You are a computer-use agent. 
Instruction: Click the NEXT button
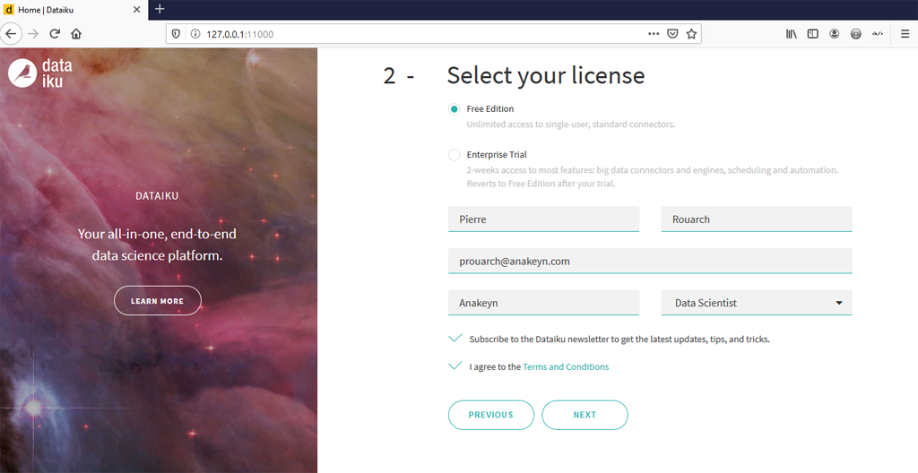coord(585,415)
